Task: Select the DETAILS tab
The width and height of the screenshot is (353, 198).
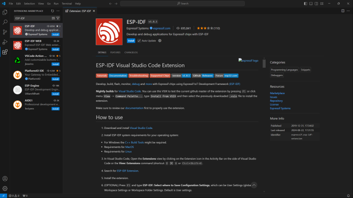Action: (102, 52)
